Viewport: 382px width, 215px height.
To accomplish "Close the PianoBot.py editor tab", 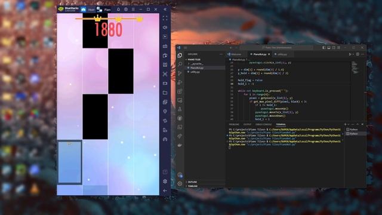I will click(x=269, y=54).
